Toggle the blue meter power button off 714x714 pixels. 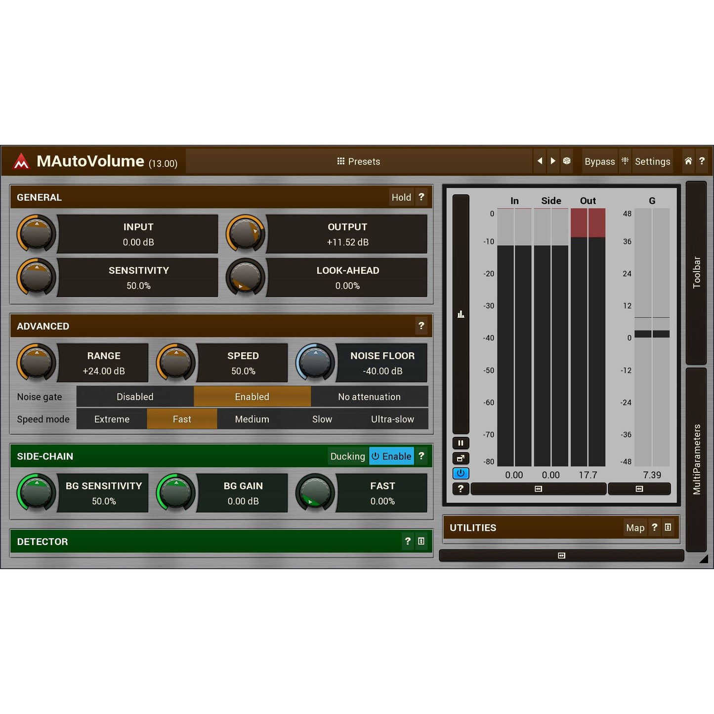pos(461,473)
